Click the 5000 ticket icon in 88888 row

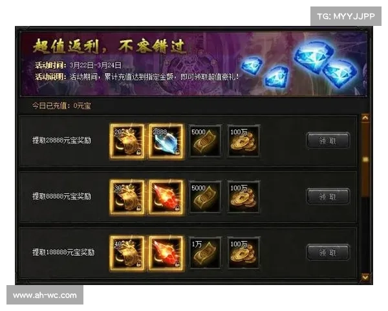coord(204,198)
